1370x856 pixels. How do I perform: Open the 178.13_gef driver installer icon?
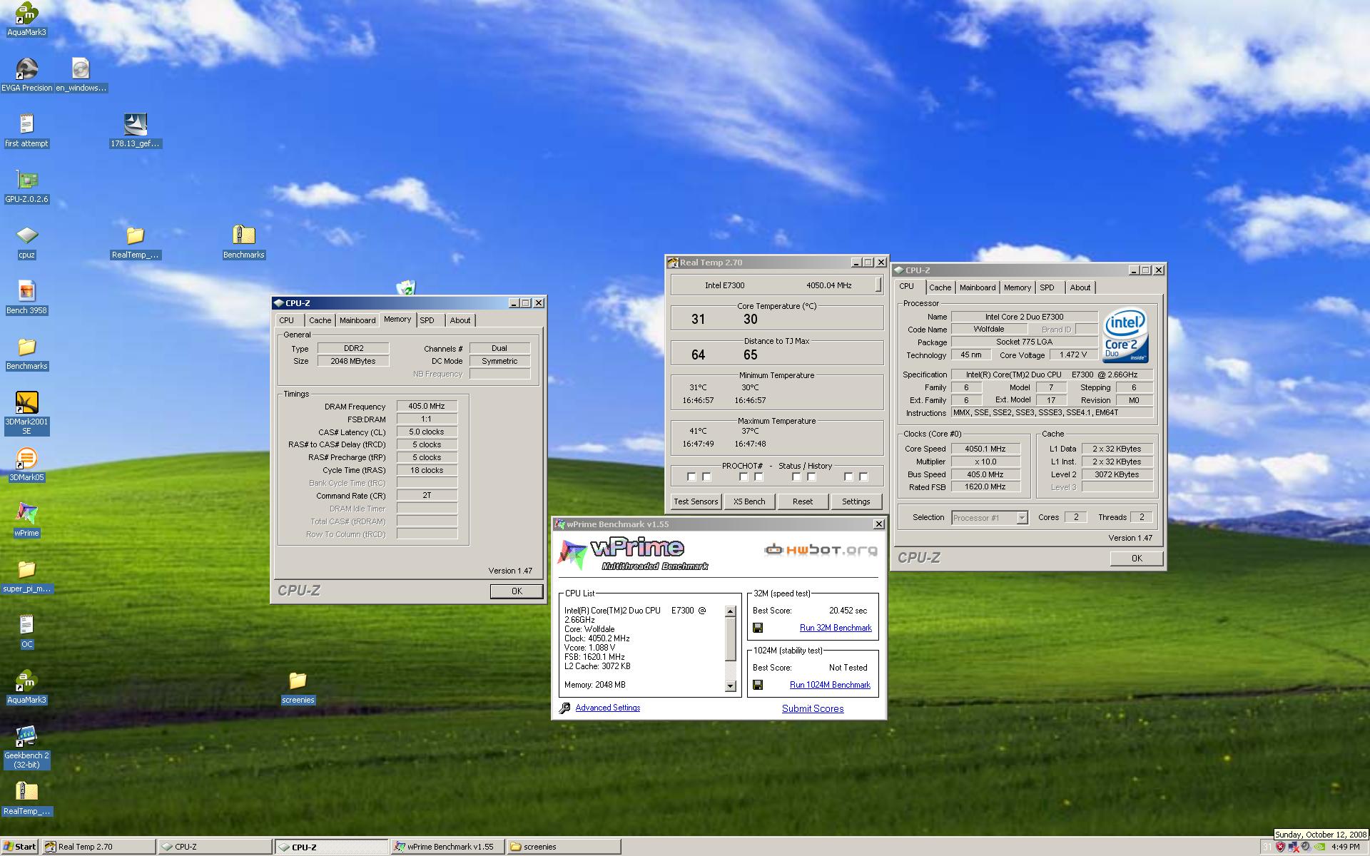tap(135, 131)
